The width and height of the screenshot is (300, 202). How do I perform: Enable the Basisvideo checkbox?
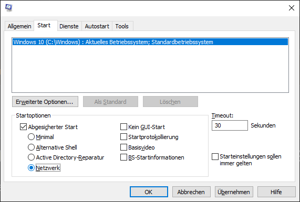123,147
